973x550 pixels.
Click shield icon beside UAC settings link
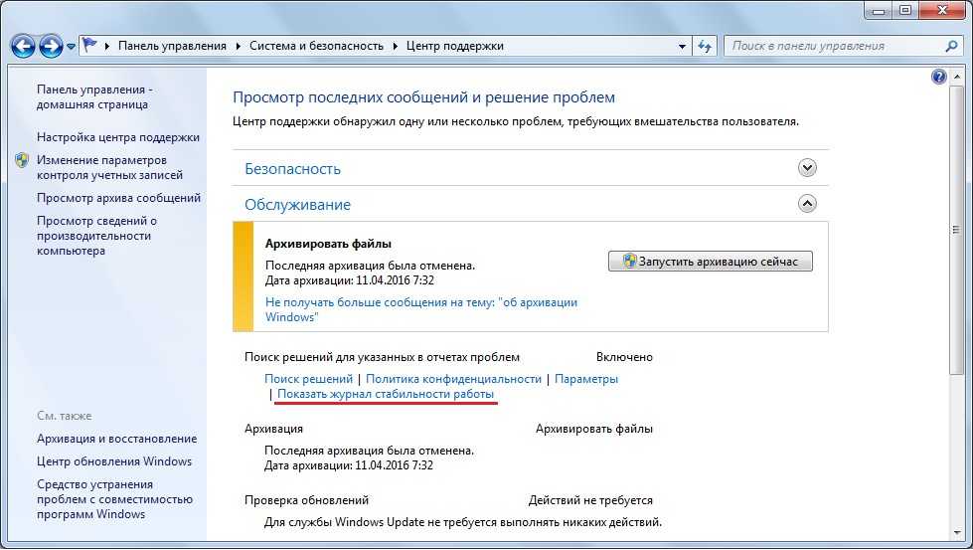tap(22, 160)
